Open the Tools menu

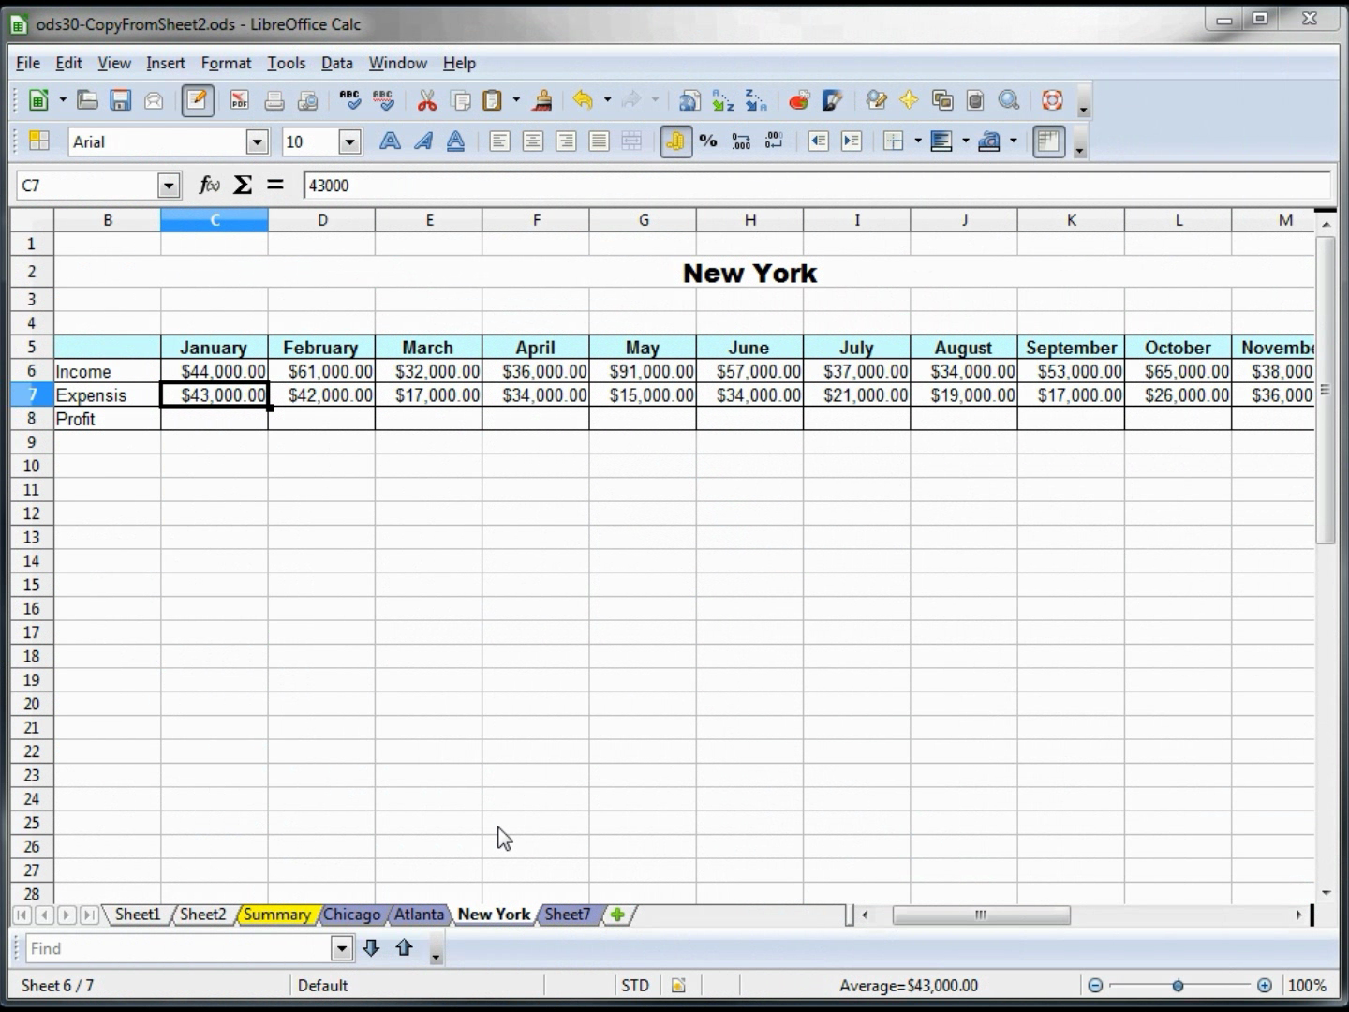click(286, 63)
